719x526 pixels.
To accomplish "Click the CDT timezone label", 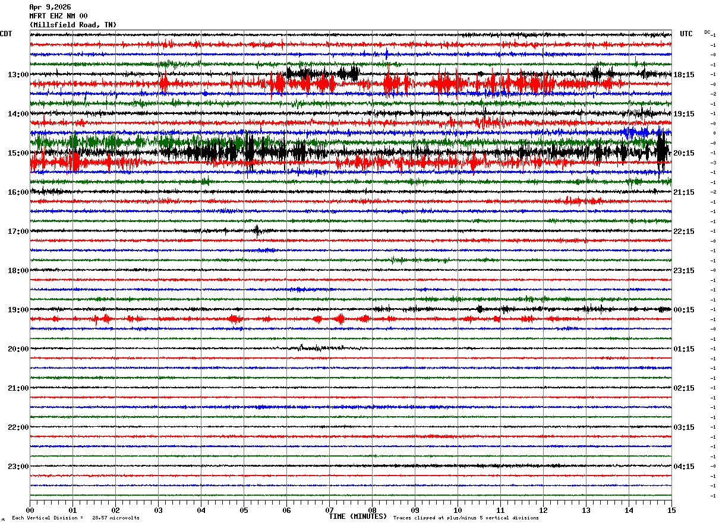I will click(6, 34).
